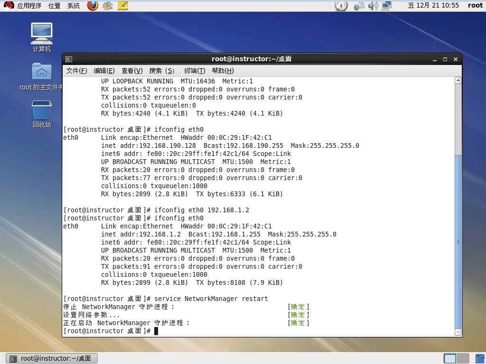Click the volume speaker tray icon

[x=373, y=5]
